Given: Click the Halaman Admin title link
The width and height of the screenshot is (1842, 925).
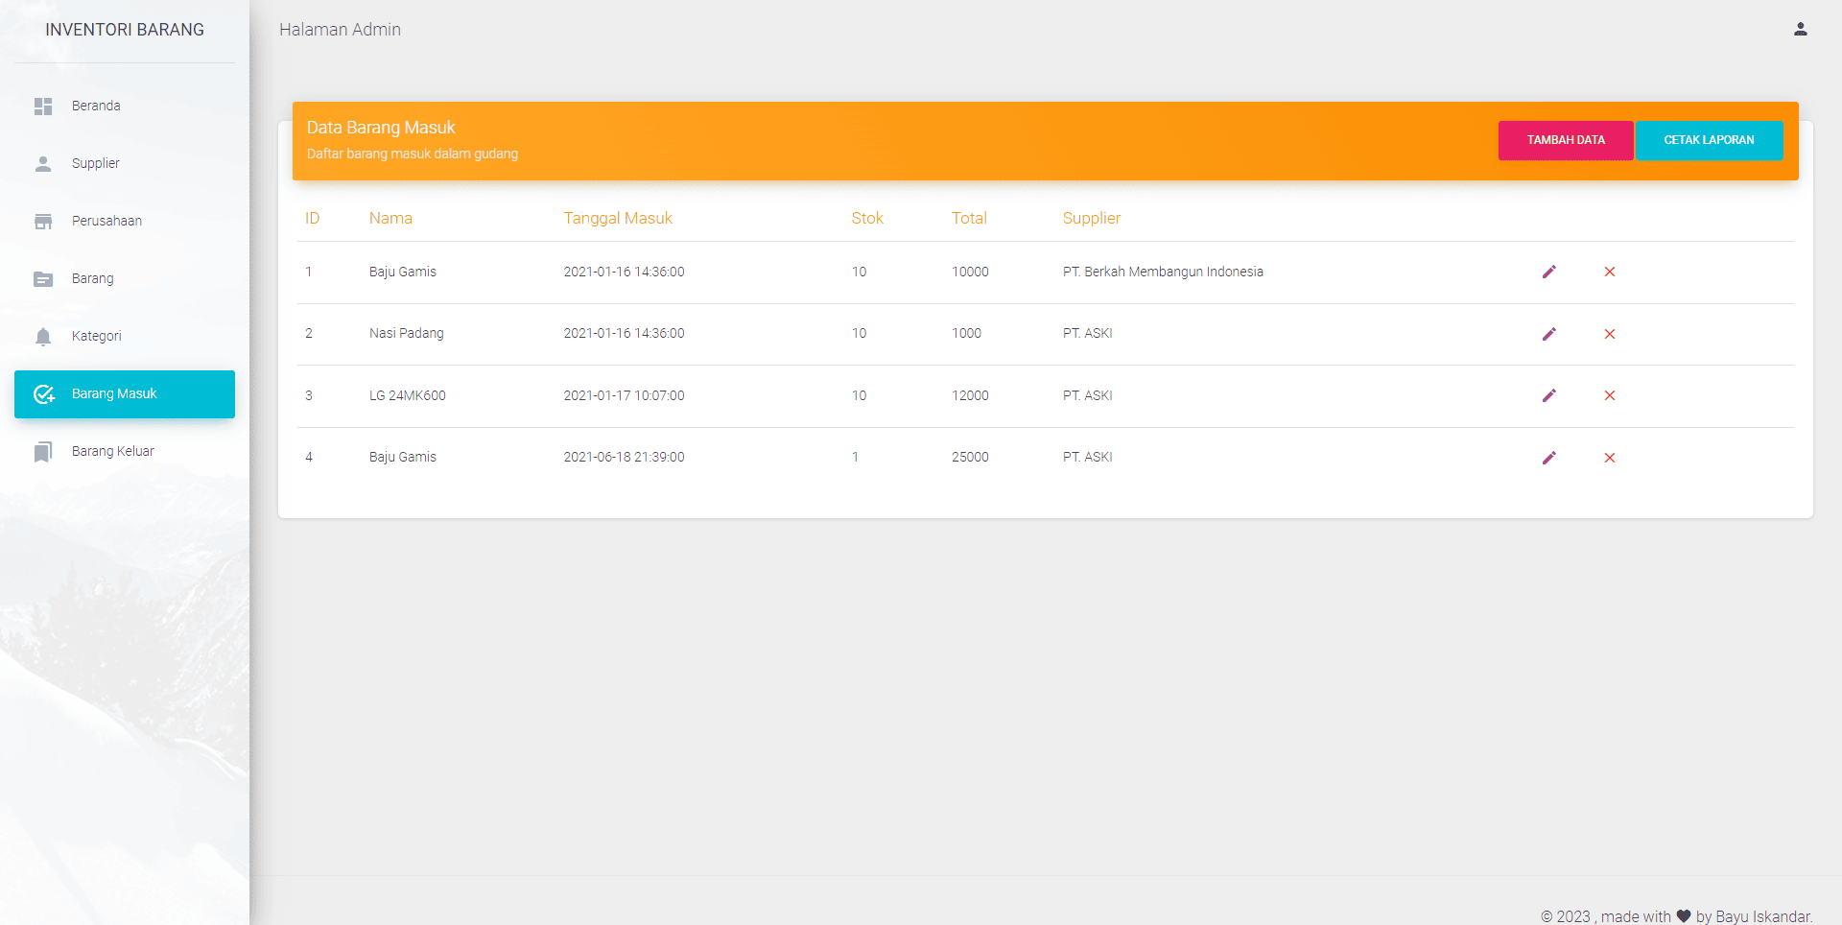Looking at the screenshot, I should point(340,30).
